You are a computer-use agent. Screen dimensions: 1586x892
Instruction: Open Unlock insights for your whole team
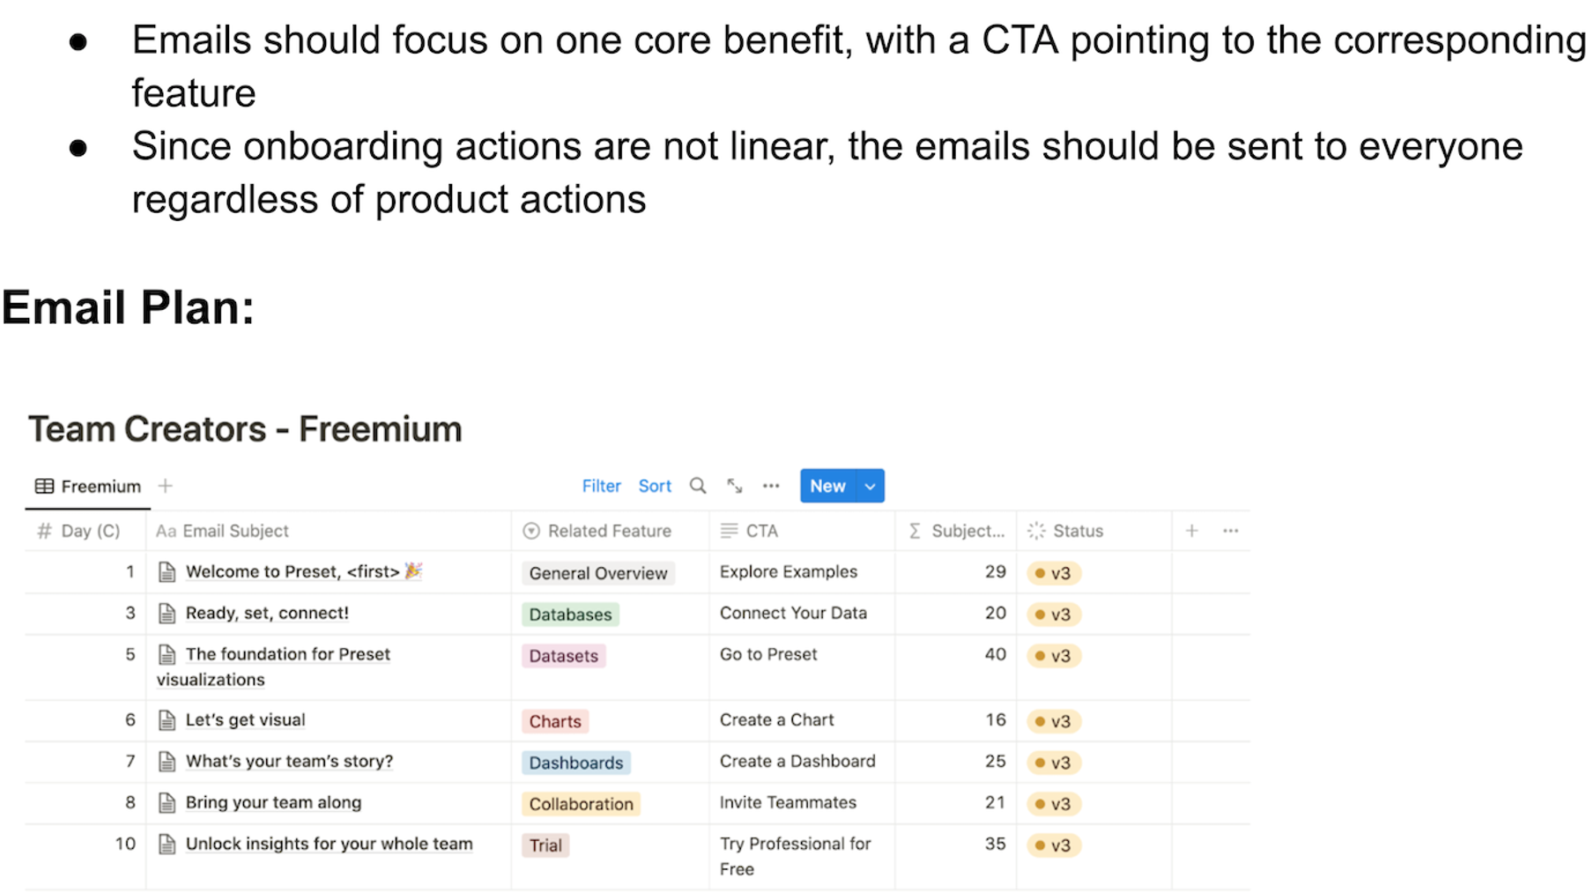(329, 844)
